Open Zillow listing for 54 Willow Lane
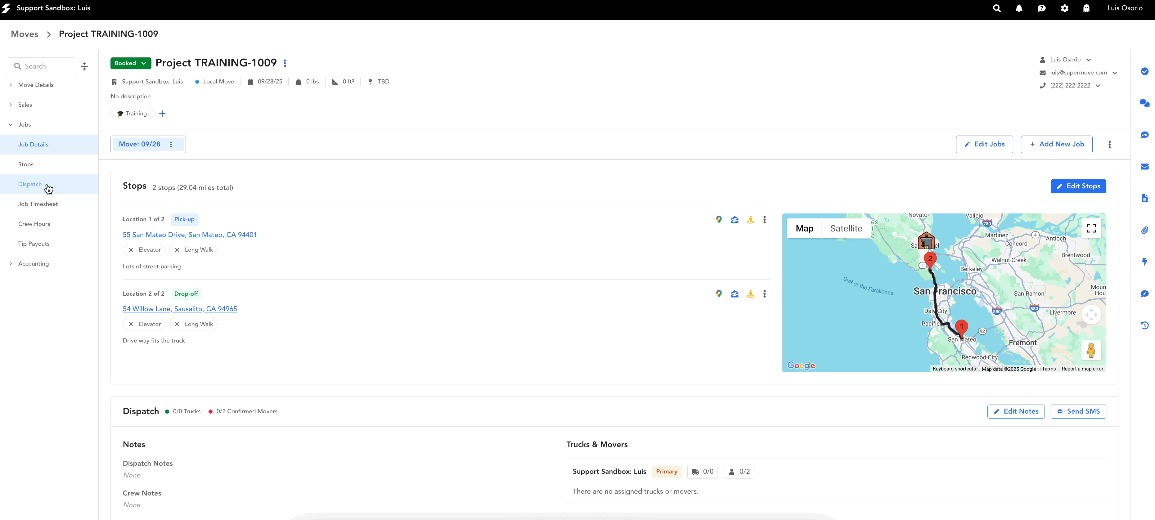This screenshot has width=1155, height=520. click(735, 294)
